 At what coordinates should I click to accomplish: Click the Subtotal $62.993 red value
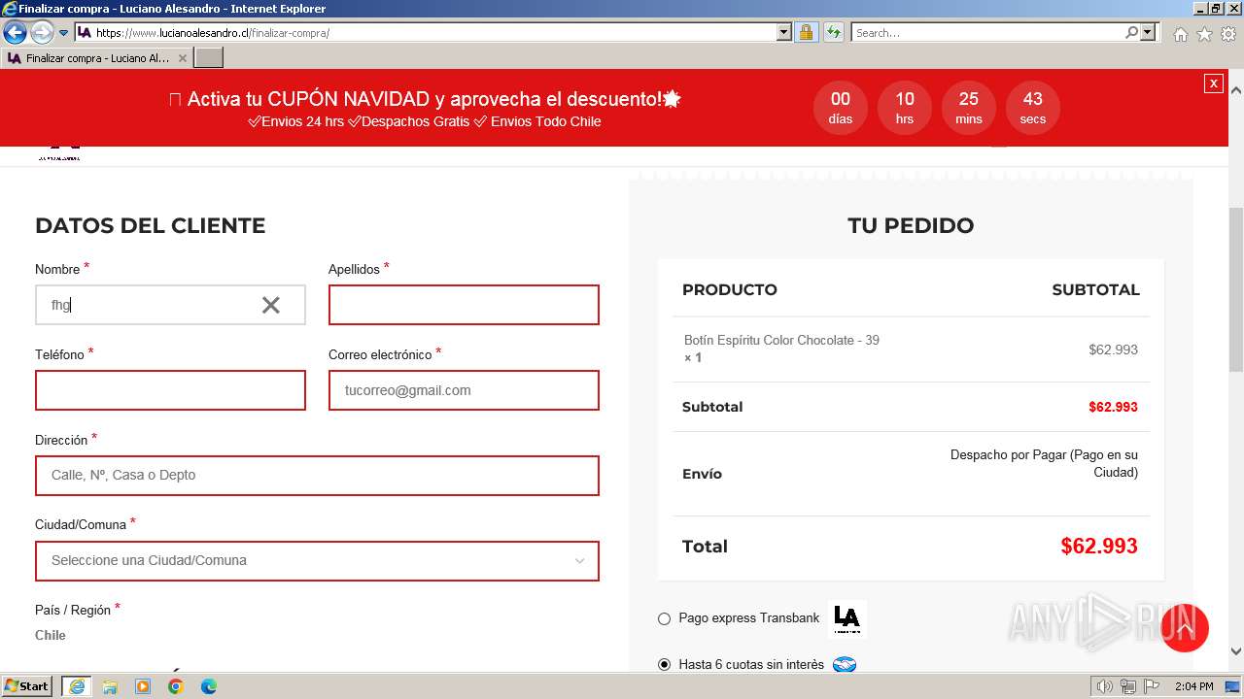1113,407
